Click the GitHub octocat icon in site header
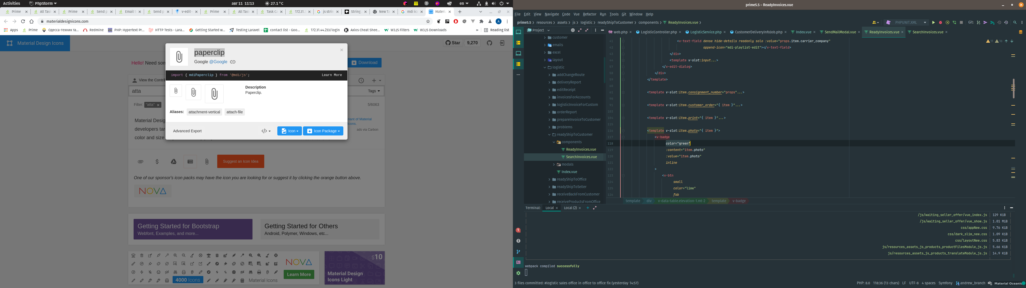The width and height of the screenshot is (1026, 288). tap(489, 43)
